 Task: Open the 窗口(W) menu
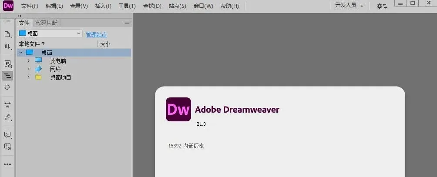203,6
